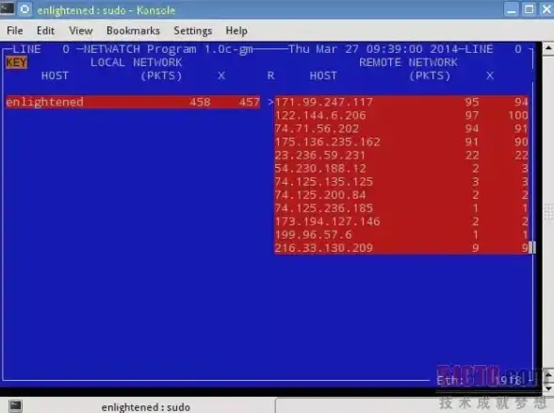Click the NETWATCH Program 1.0c-gm title text

point(168,49)
